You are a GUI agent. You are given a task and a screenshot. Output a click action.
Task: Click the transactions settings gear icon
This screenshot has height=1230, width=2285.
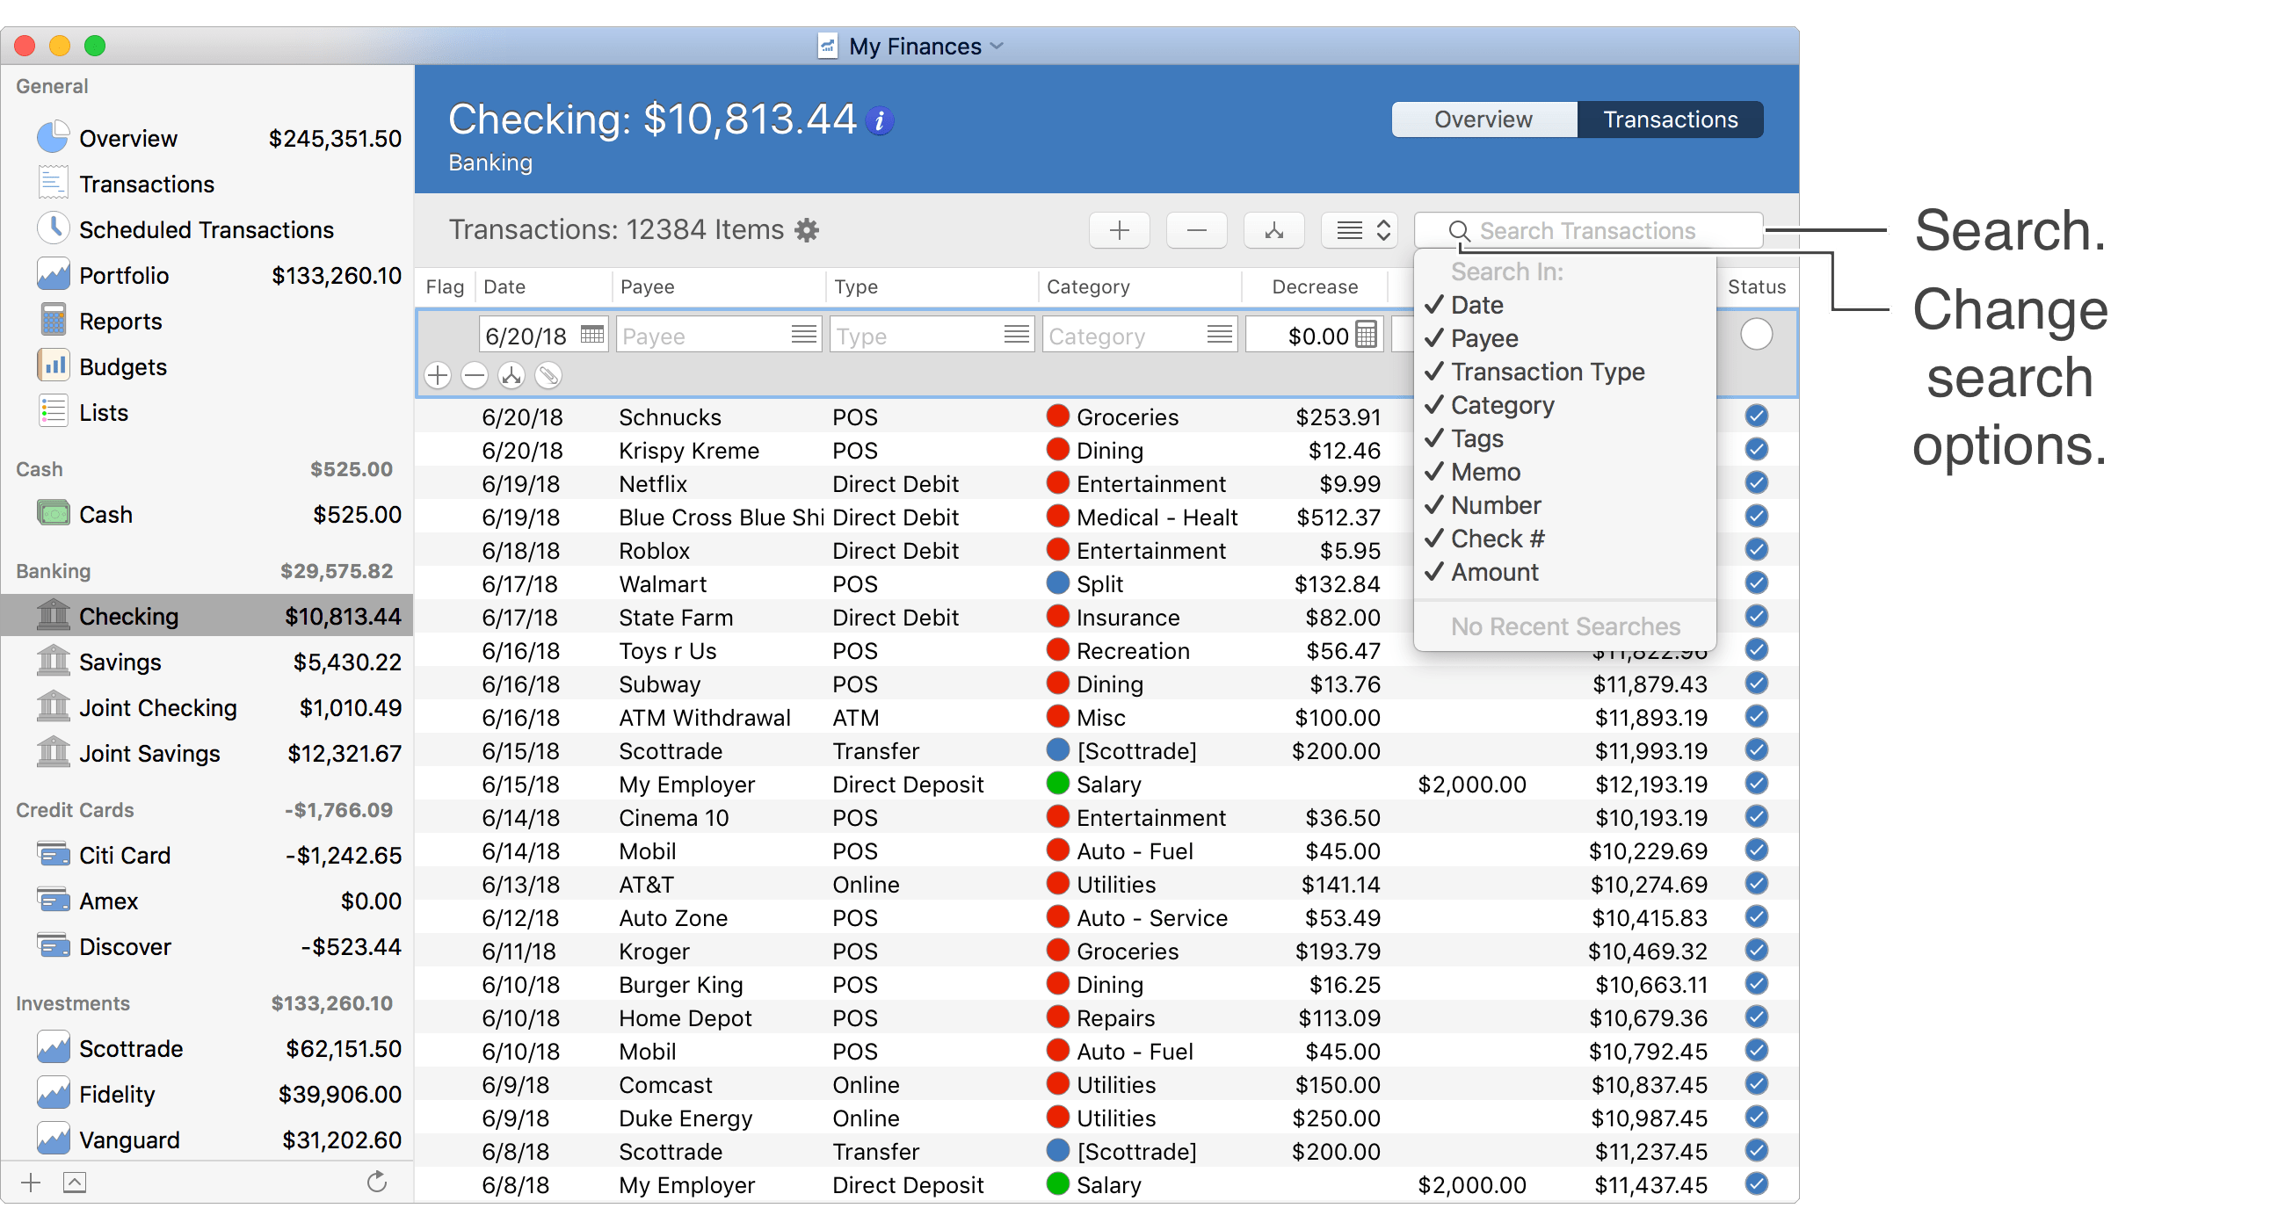point(806,229)
